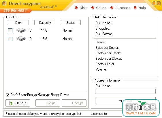This screenshot has width=162, height=118.
Task: Uncheck Don't Scan/Encrypt/Decrypt Floppy Drives
Action: 7,95
